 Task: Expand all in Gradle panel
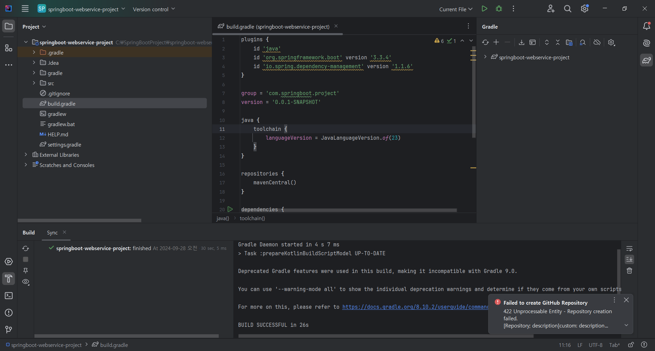[547, 42]
